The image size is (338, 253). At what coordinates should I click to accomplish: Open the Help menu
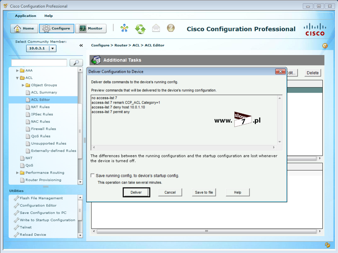point(48,16)
